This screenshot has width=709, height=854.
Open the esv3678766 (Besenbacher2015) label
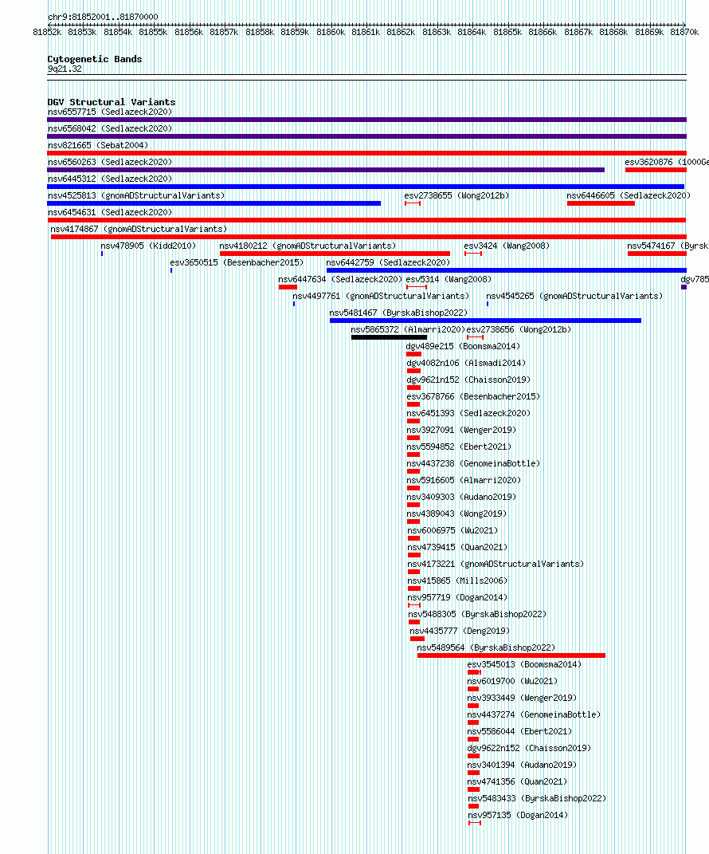[473, 396]
